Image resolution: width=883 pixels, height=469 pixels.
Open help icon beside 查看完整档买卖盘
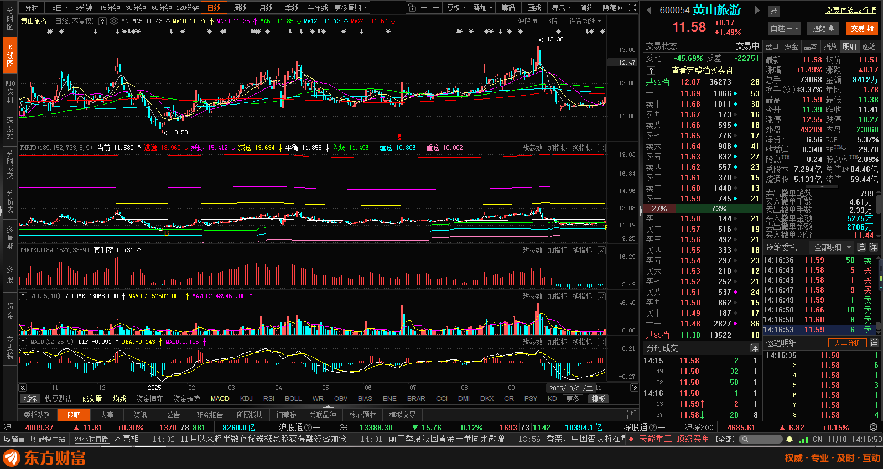651,71
